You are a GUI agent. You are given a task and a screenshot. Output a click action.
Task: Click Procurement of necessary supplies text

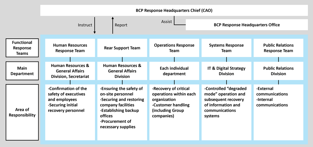[x=118, y=124]
